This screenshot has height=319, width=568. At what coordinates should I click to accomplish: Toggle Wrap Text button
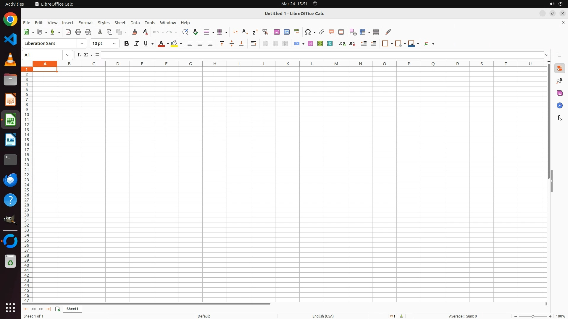[x=254, y=44]
